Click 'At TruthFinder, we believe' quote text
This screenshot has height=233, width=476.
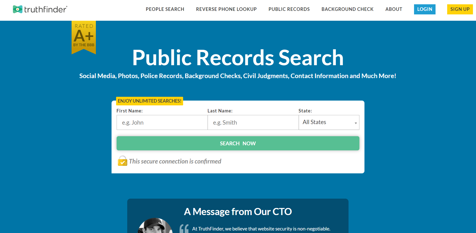pos(261,229)
